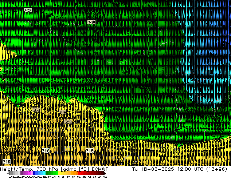Click the yellow swatch above the 0 legend label
Screen dimensions: 231x178
click(x=59, y=174)
